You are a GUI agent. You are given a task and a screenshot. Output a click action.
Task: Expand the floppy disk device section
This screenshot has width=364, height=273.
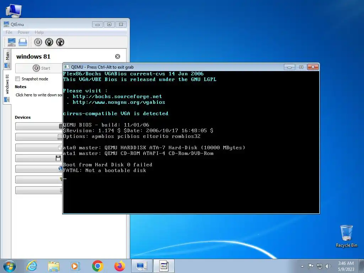(39, 158)
